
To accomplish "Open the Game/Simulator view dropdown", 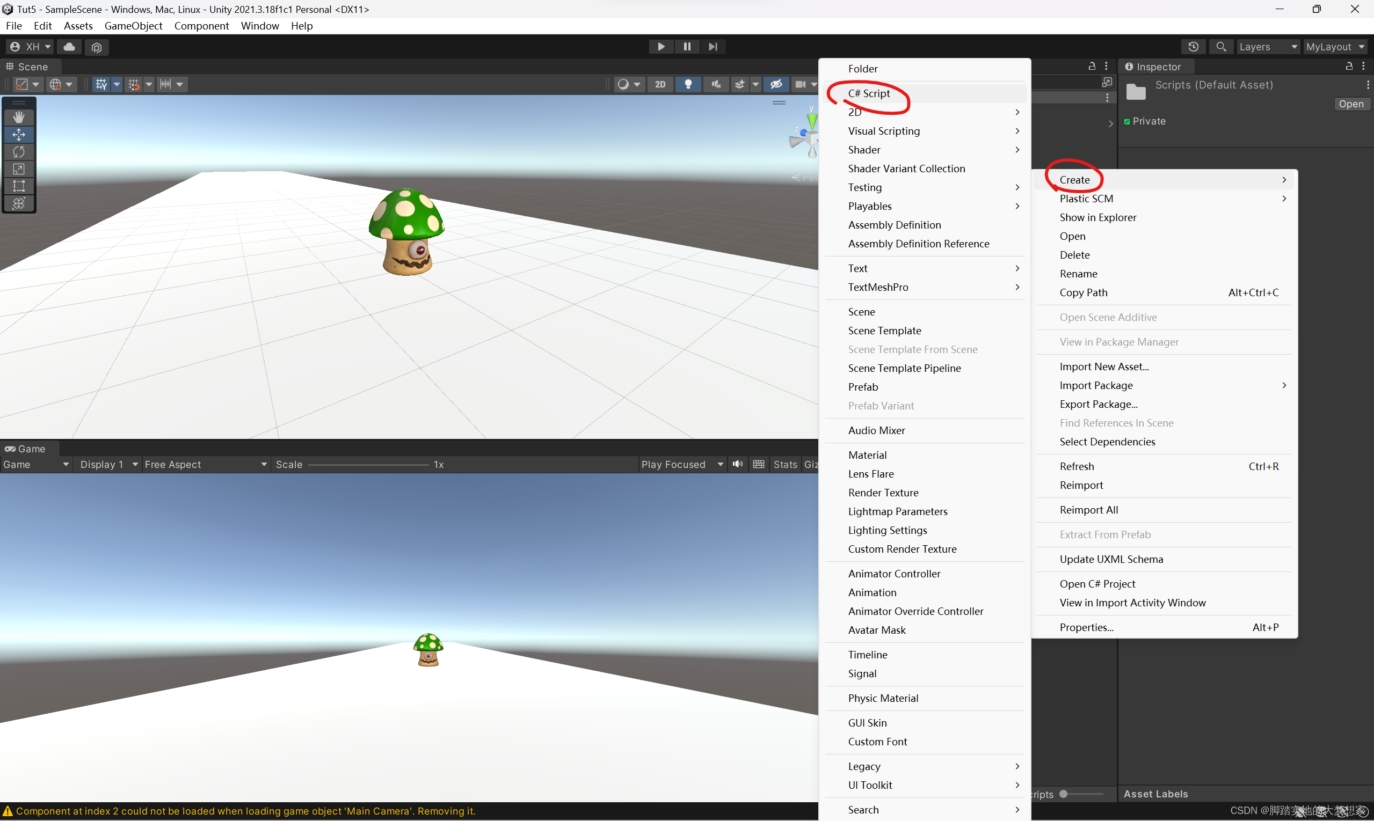I will click(36, 464).
